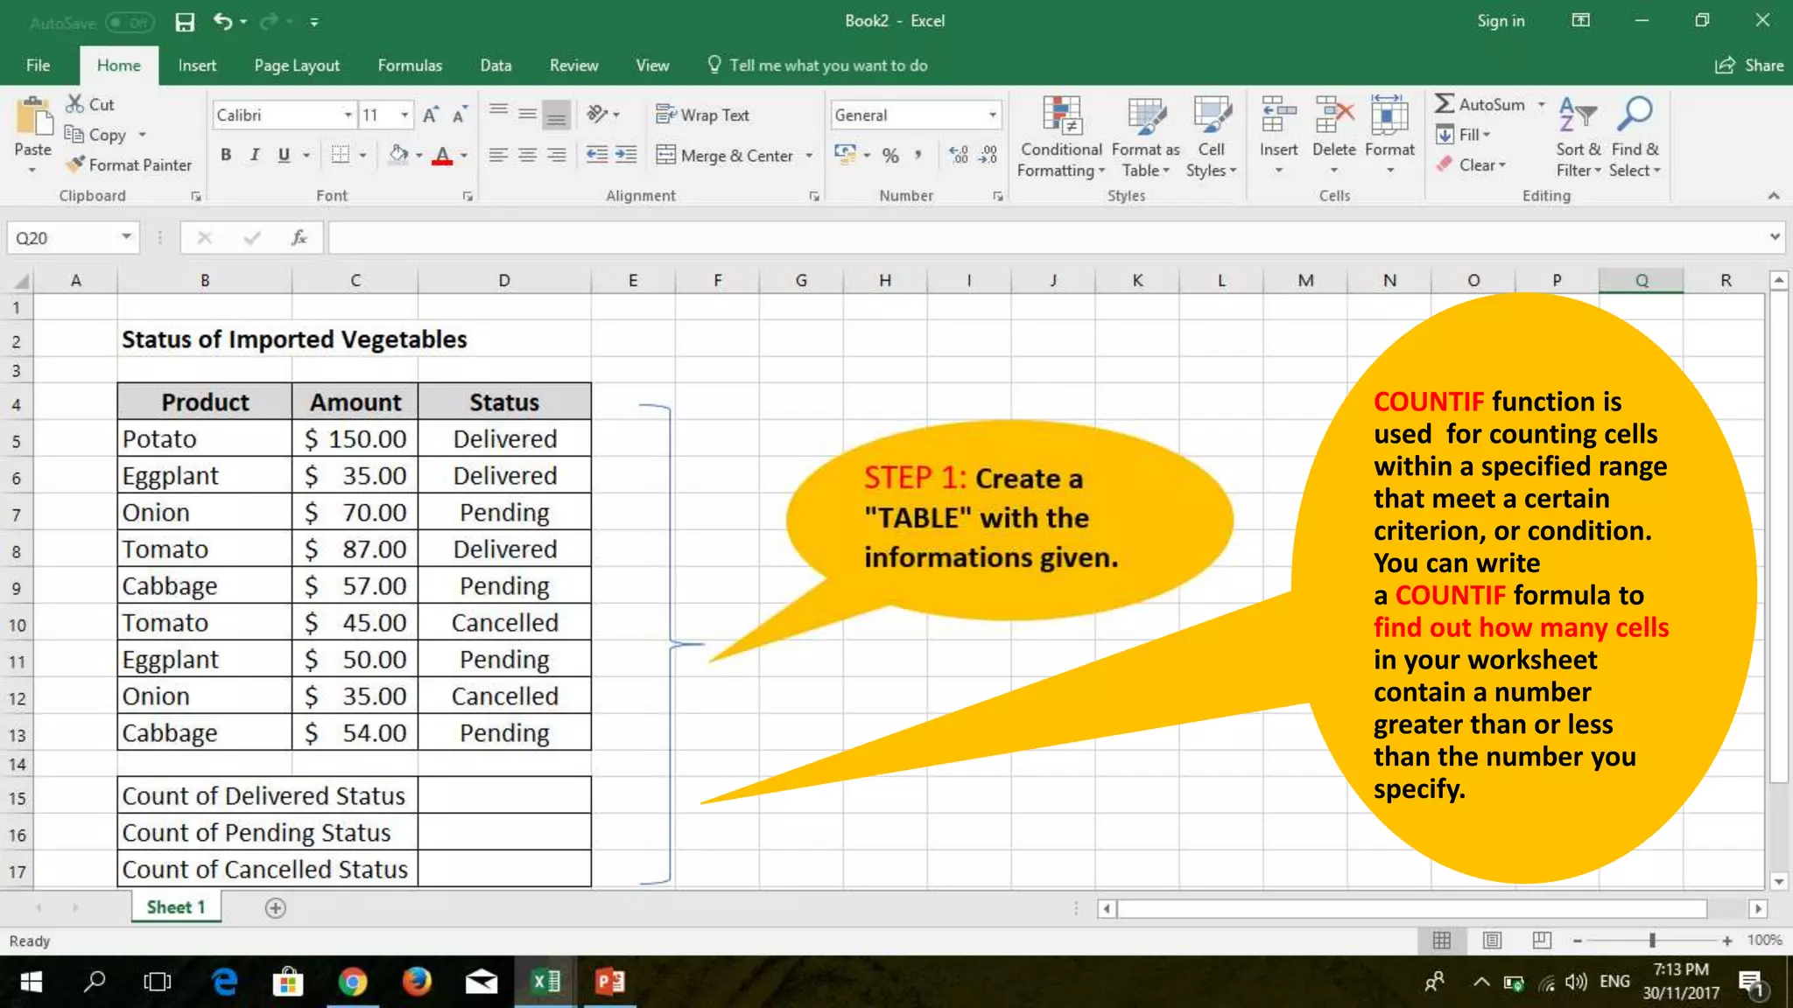Open the Calibri font name dropdown
1793x1008 pixels.
[348, 115]
